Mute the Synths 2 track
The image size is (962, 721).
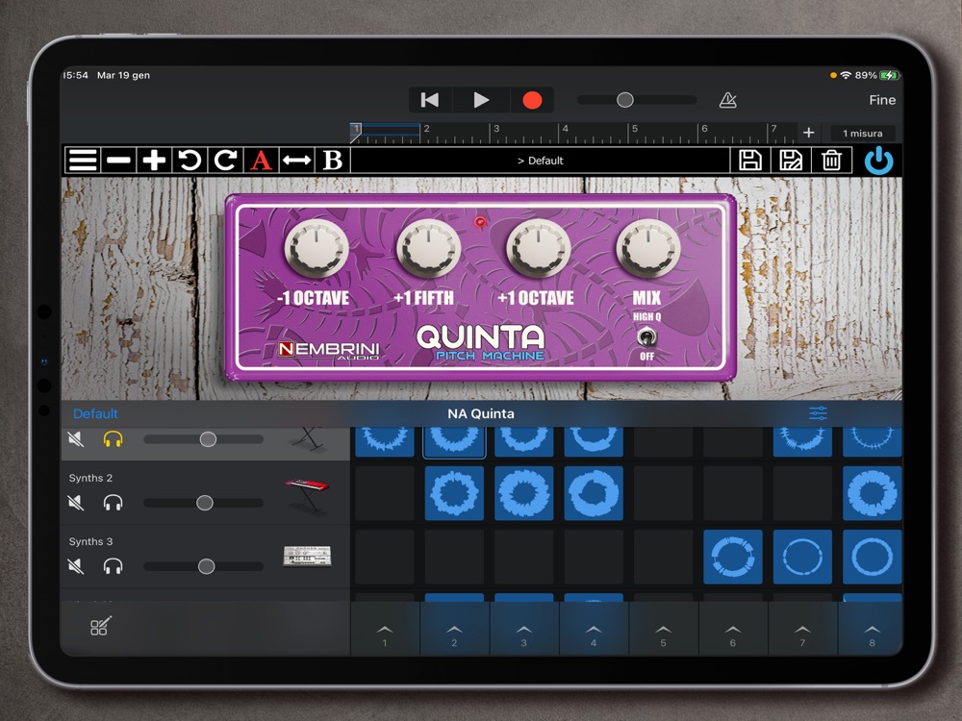(x=75, y=503)
